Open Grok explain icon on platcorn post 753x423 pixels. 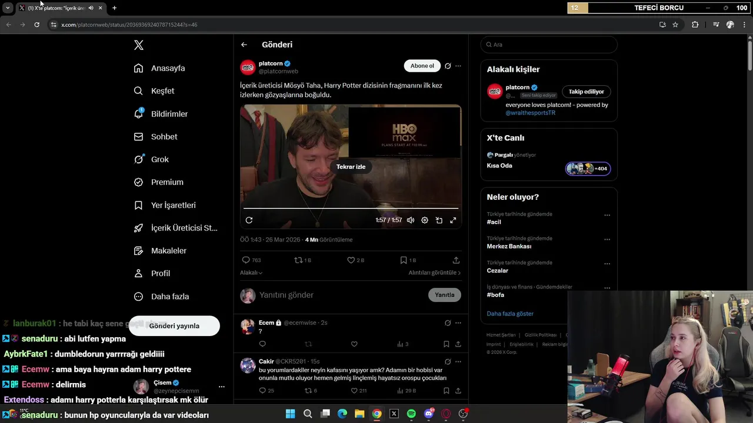click(x=448, y=66)
